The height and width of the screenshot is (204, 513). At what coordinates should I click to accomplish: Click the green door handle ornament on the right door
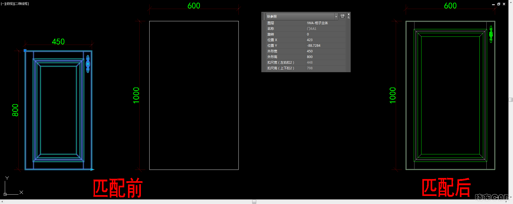491,34
